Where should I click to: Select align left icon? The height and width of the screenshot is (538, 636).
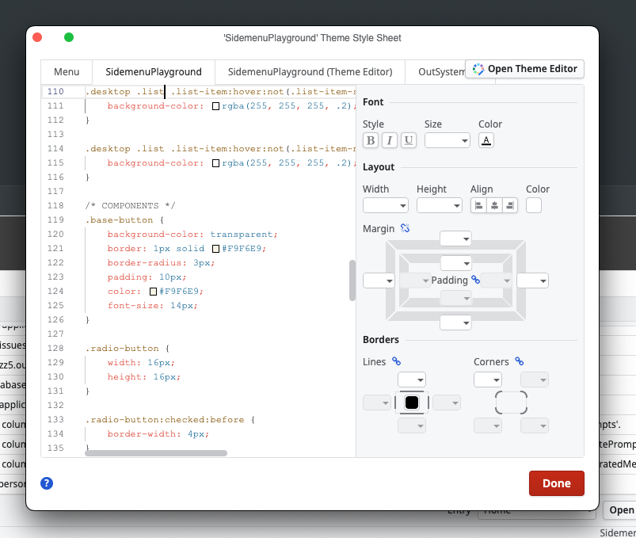478,205
